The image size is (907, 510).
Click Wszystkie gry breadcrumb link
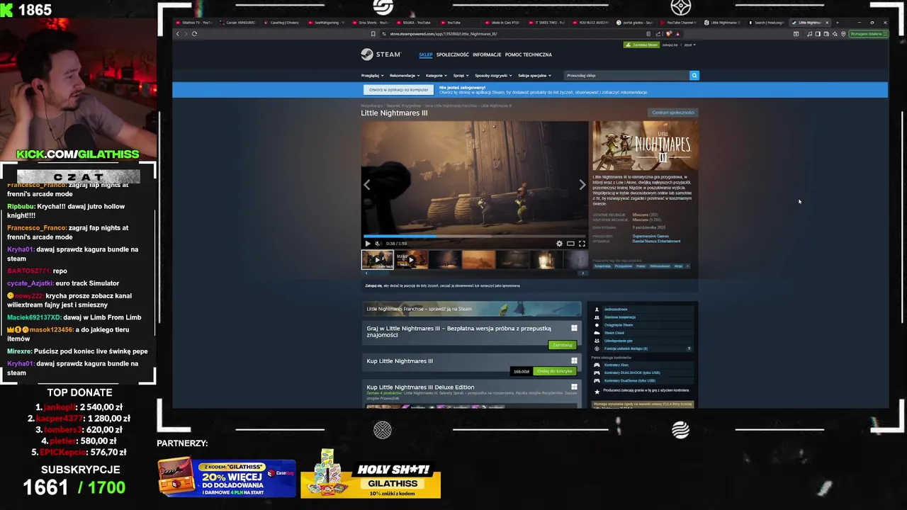[x=371, y=106]
